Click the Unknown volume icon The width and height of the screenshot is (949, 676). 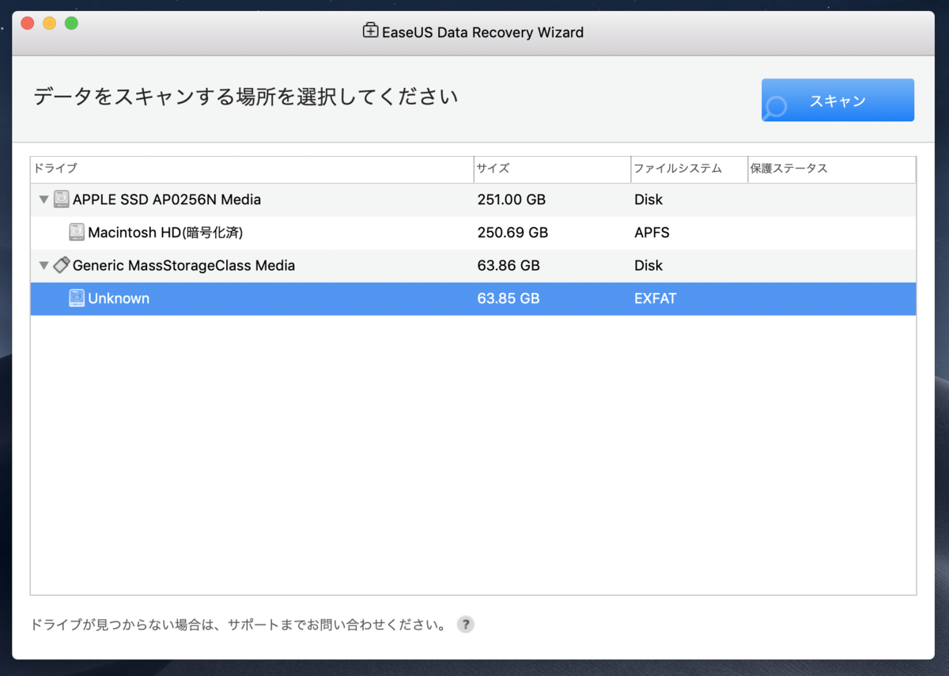pos(77,298)
